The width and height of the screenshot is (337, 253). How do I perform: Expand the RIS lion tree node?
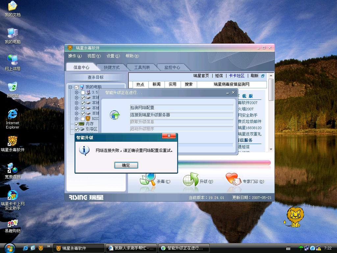pos(76,119)
